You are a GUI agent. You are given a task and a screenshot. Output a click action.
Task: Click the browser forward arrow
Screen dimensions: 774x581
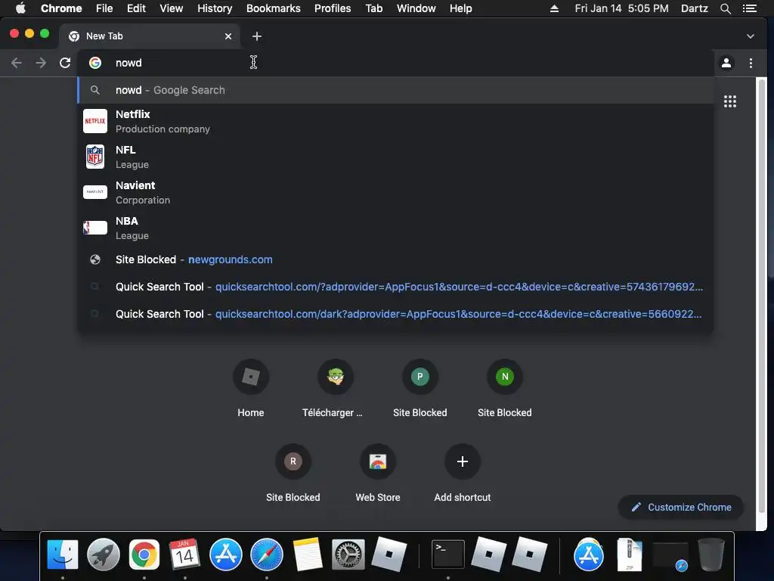tap(41, 63)
